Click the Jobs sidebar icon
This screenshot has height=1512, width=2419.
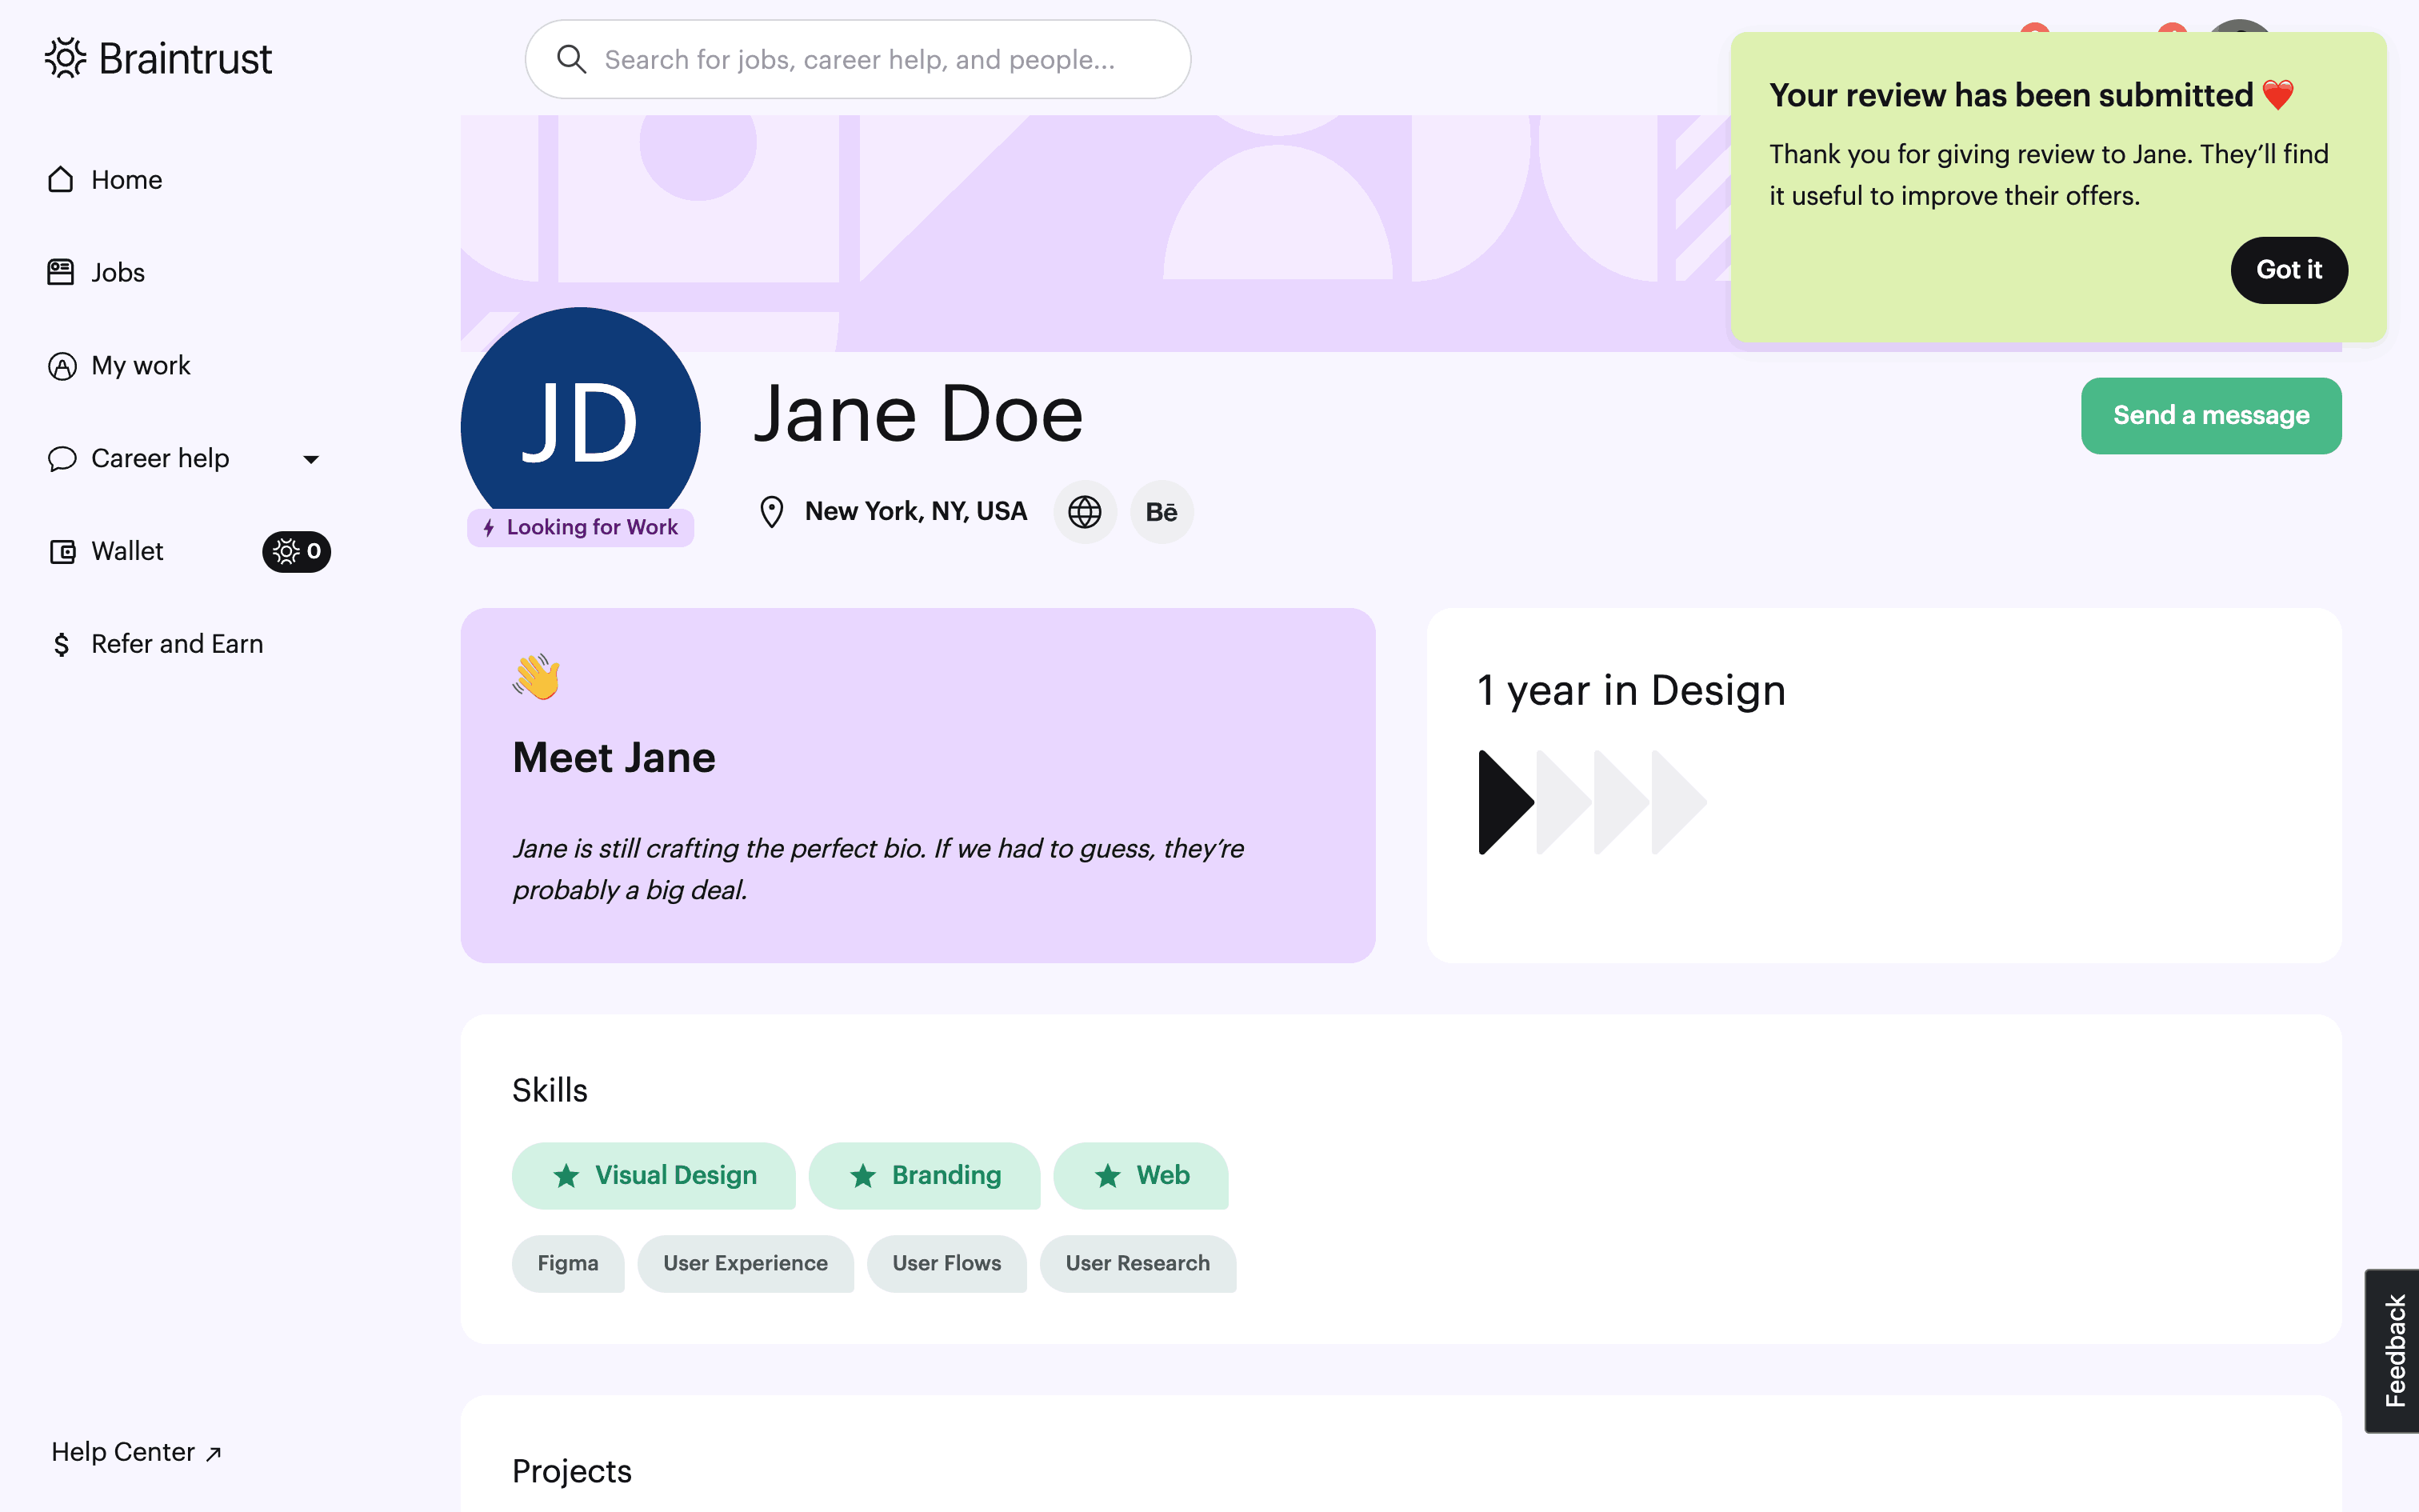pyautogui.click(x=61, y=272)
